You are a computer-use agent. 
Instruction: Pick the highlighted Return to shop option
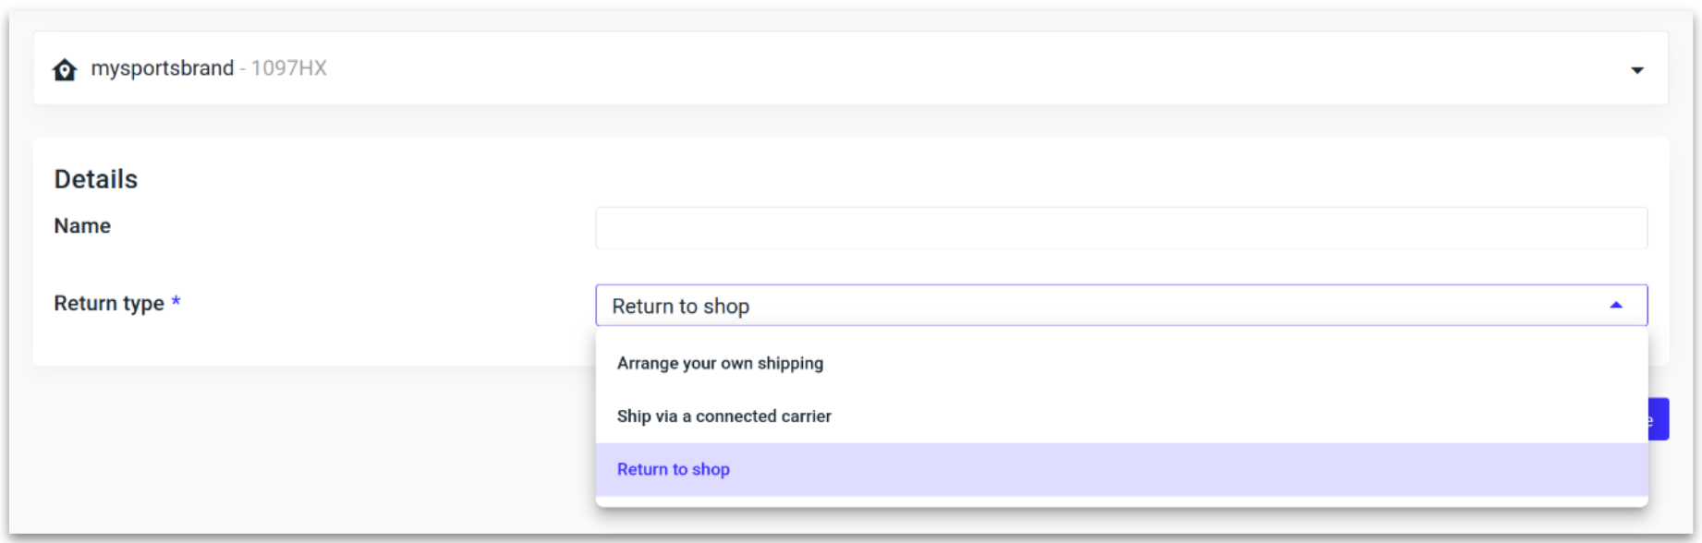pyautogui.click(x=674, y=469)
